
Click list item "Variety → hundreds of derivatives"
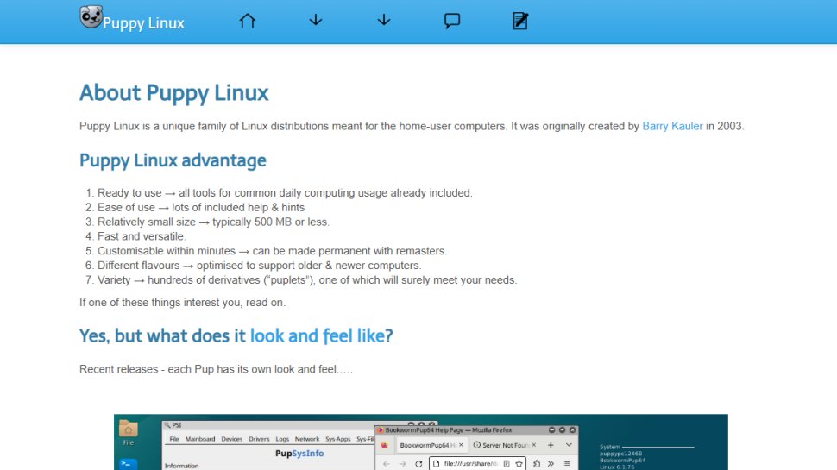click(307, 280)
